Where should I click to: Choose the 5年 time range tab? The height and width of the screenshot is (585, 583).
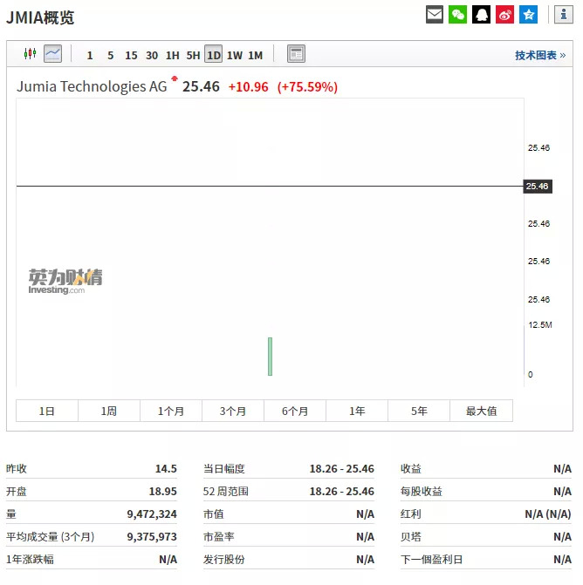point(419,411)
